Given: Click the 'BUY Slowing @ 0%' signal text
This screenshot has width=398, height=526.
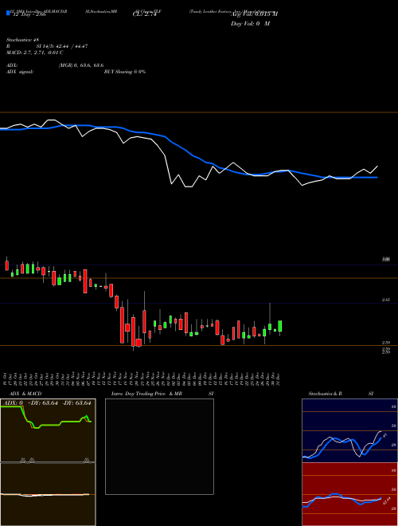Looking at the screenshot, I should pyautogui.click(x=125, y=72).
